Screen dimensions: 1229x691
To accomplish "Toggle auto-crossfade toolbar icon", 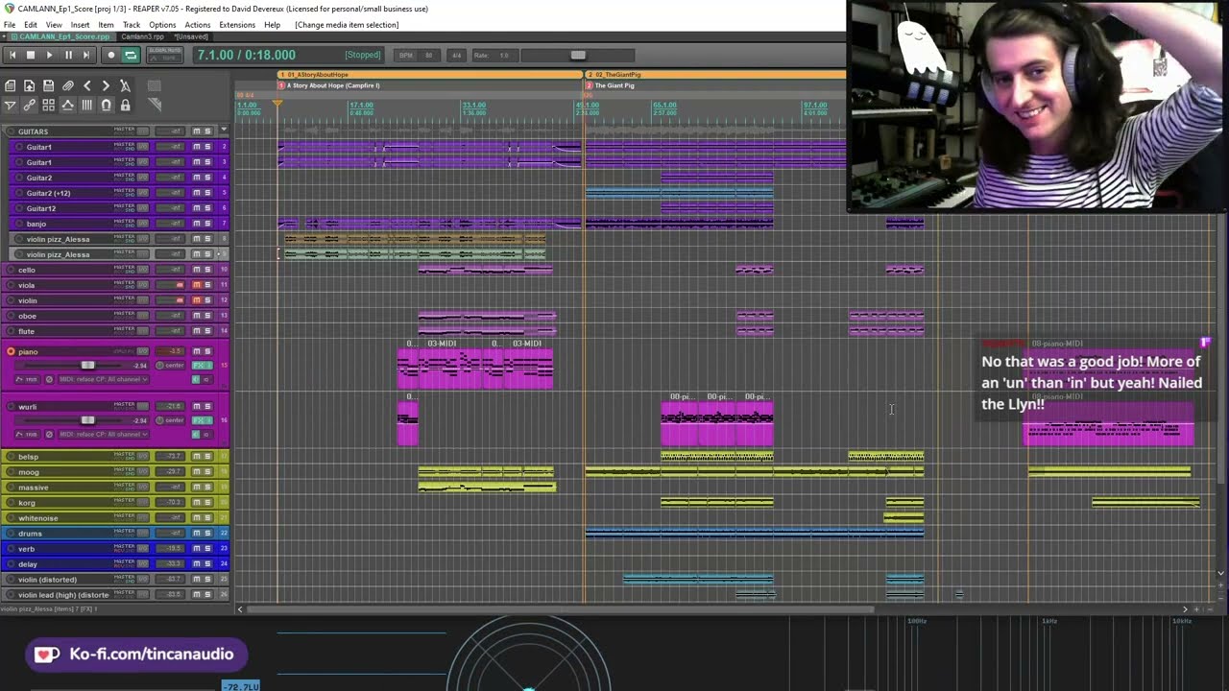I will [x=11, y=106].
